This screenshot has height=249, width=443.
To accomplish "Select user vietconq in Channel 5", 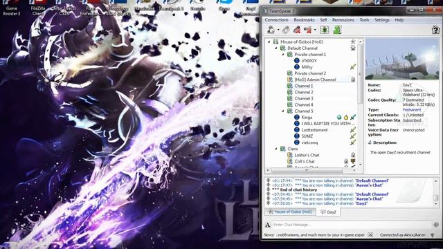I will (x=309, y=142).
